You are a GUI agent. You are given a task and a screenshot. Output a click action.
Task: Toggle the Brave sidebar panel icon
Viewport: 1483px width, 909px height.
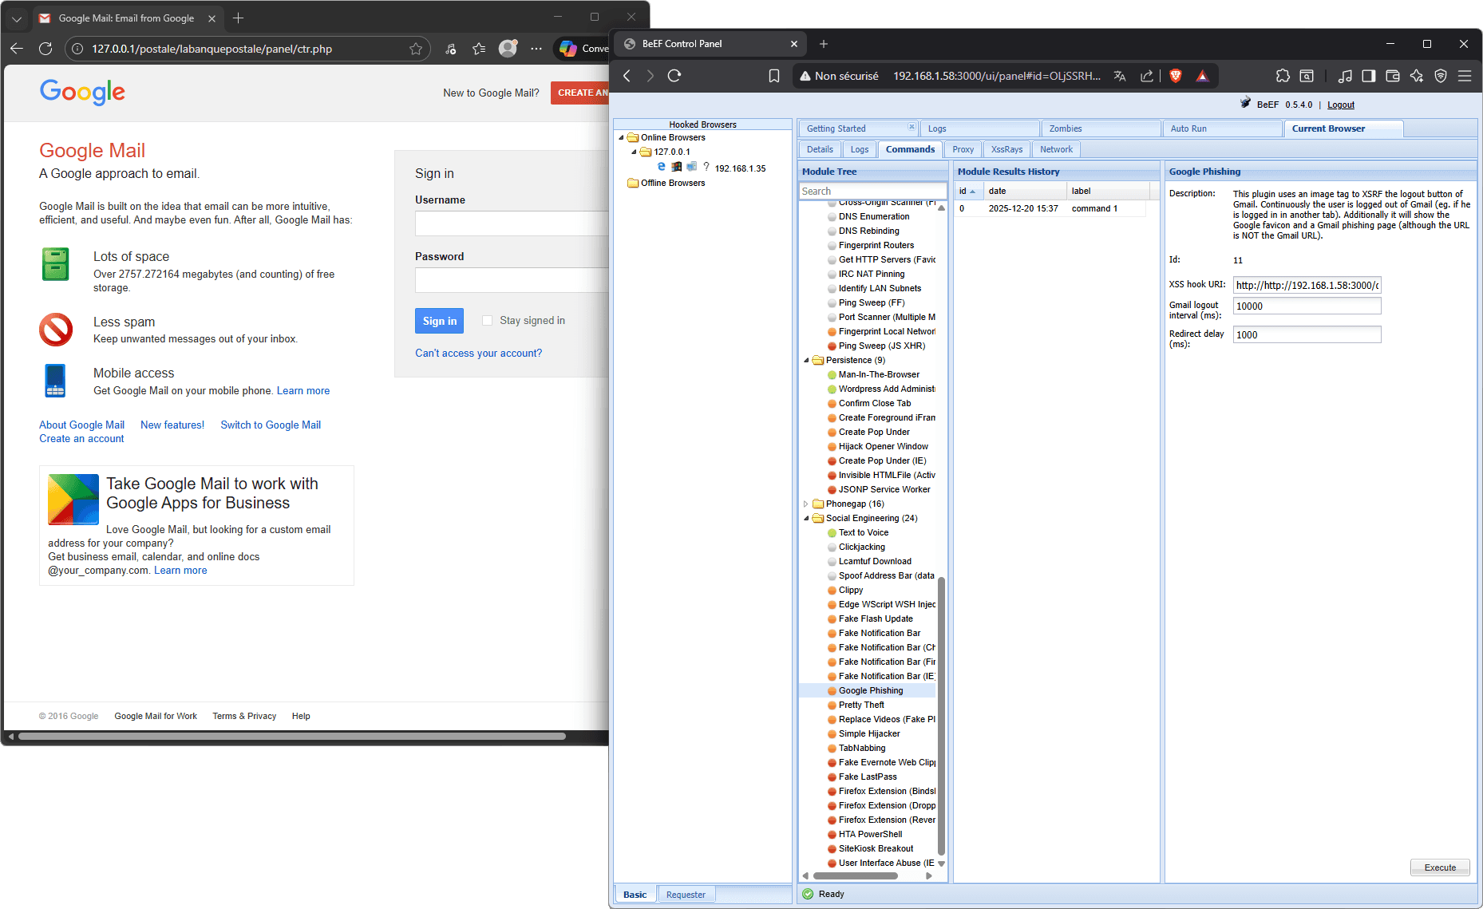(1368, 76)
